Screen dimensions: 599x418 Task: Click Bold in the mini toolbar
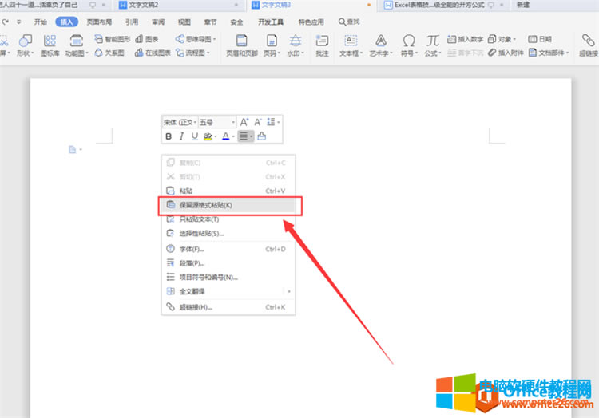pyautogui.click(x=169, y=136)
